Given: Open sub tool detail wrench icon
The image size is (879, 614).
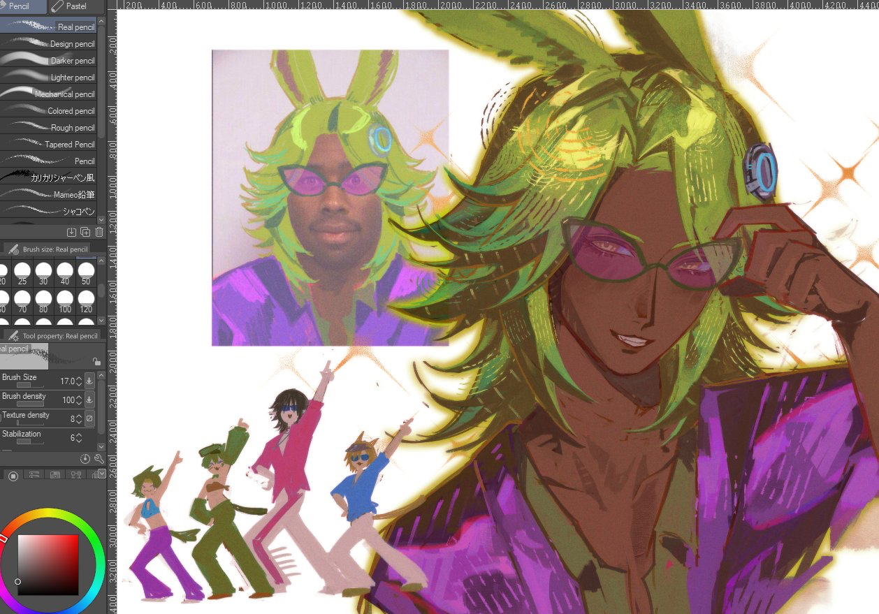Looking at the screenshot, I should tap(99, 459).
